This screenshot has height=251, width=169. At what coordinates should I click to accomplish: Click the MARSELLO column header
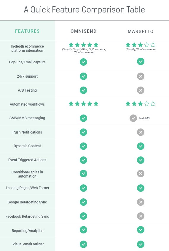[141, 32]
